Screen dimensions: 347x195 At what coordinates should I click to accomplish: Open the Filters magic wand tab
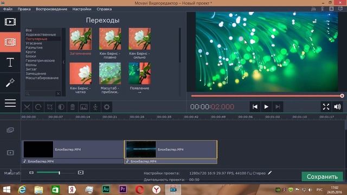pyautogui.click(x=10, y=82)
